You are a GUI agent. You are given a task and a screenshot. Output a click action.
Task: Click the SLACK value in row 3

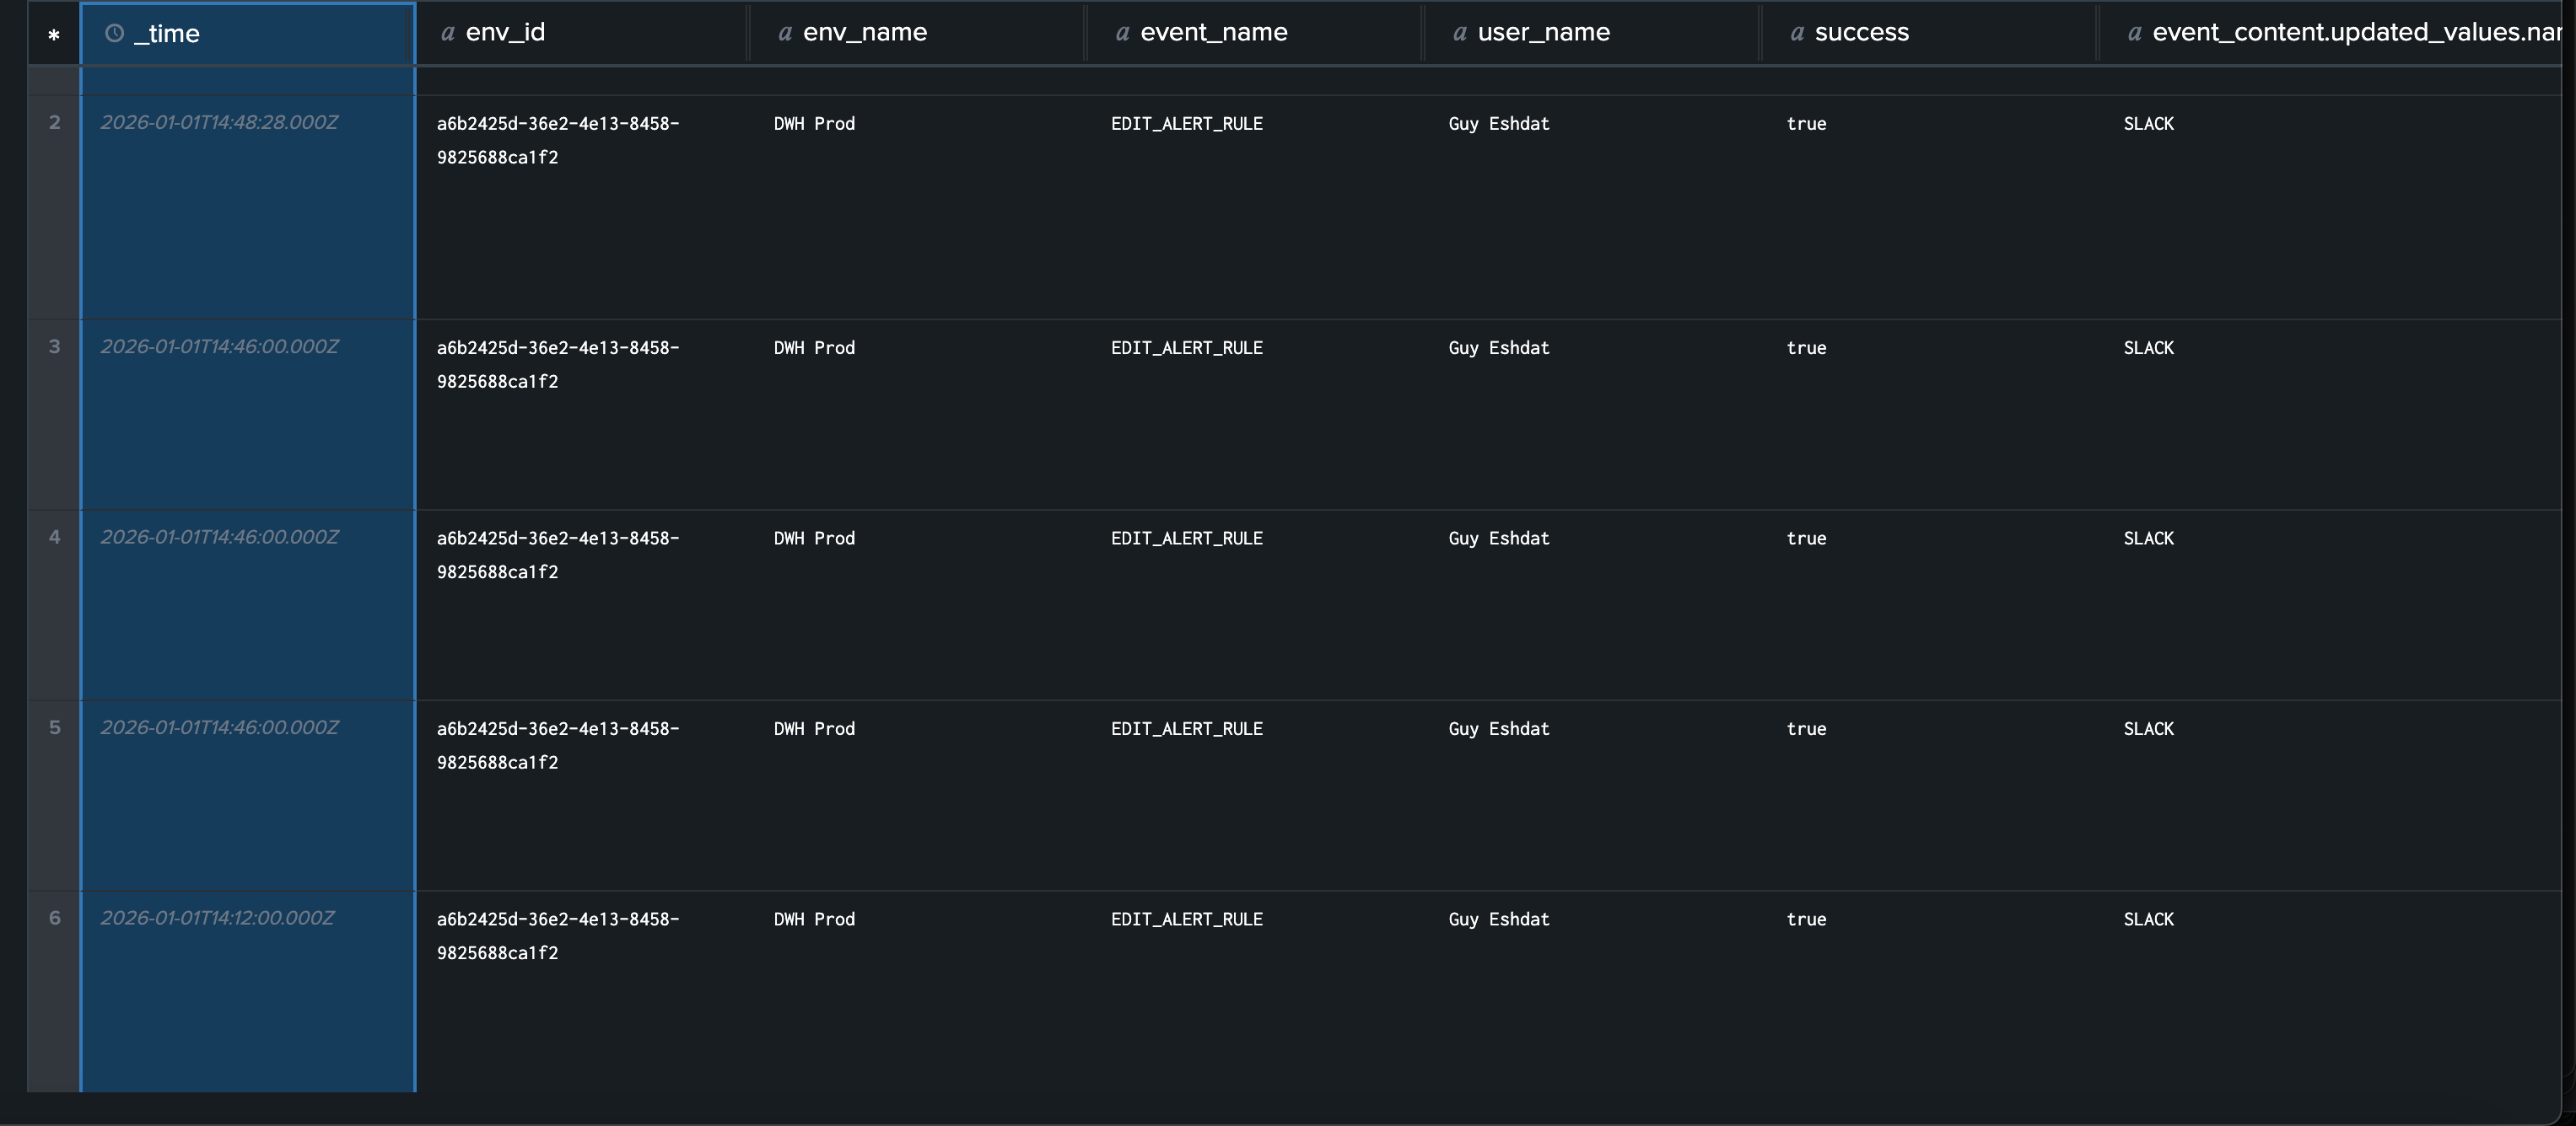click(2148, 348)
